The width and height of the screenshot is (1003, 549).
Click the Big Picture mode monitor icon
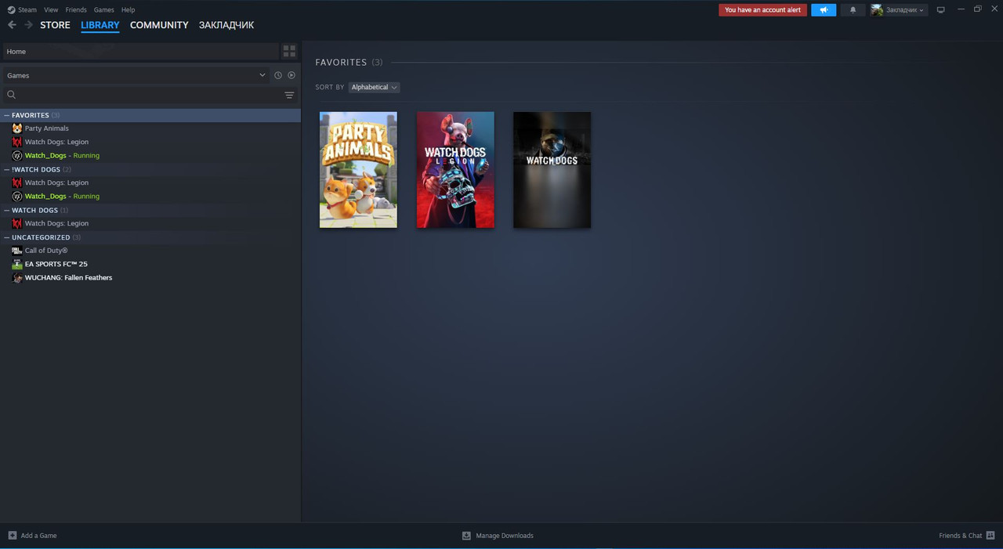pyautogui.click(x=940, y=10)
